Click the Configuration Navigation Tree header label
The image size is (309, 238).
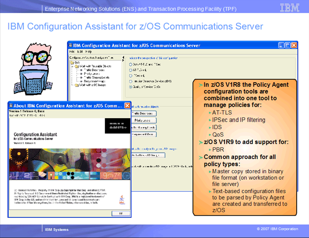(x=91, y=57)
